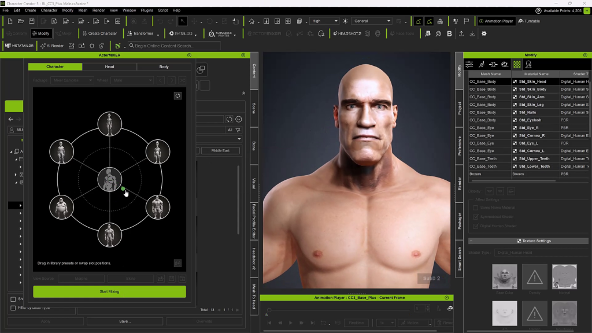Expand the General lighting dropdown
The height and width of the screenshot is (333, 592).
click(372, 21)
